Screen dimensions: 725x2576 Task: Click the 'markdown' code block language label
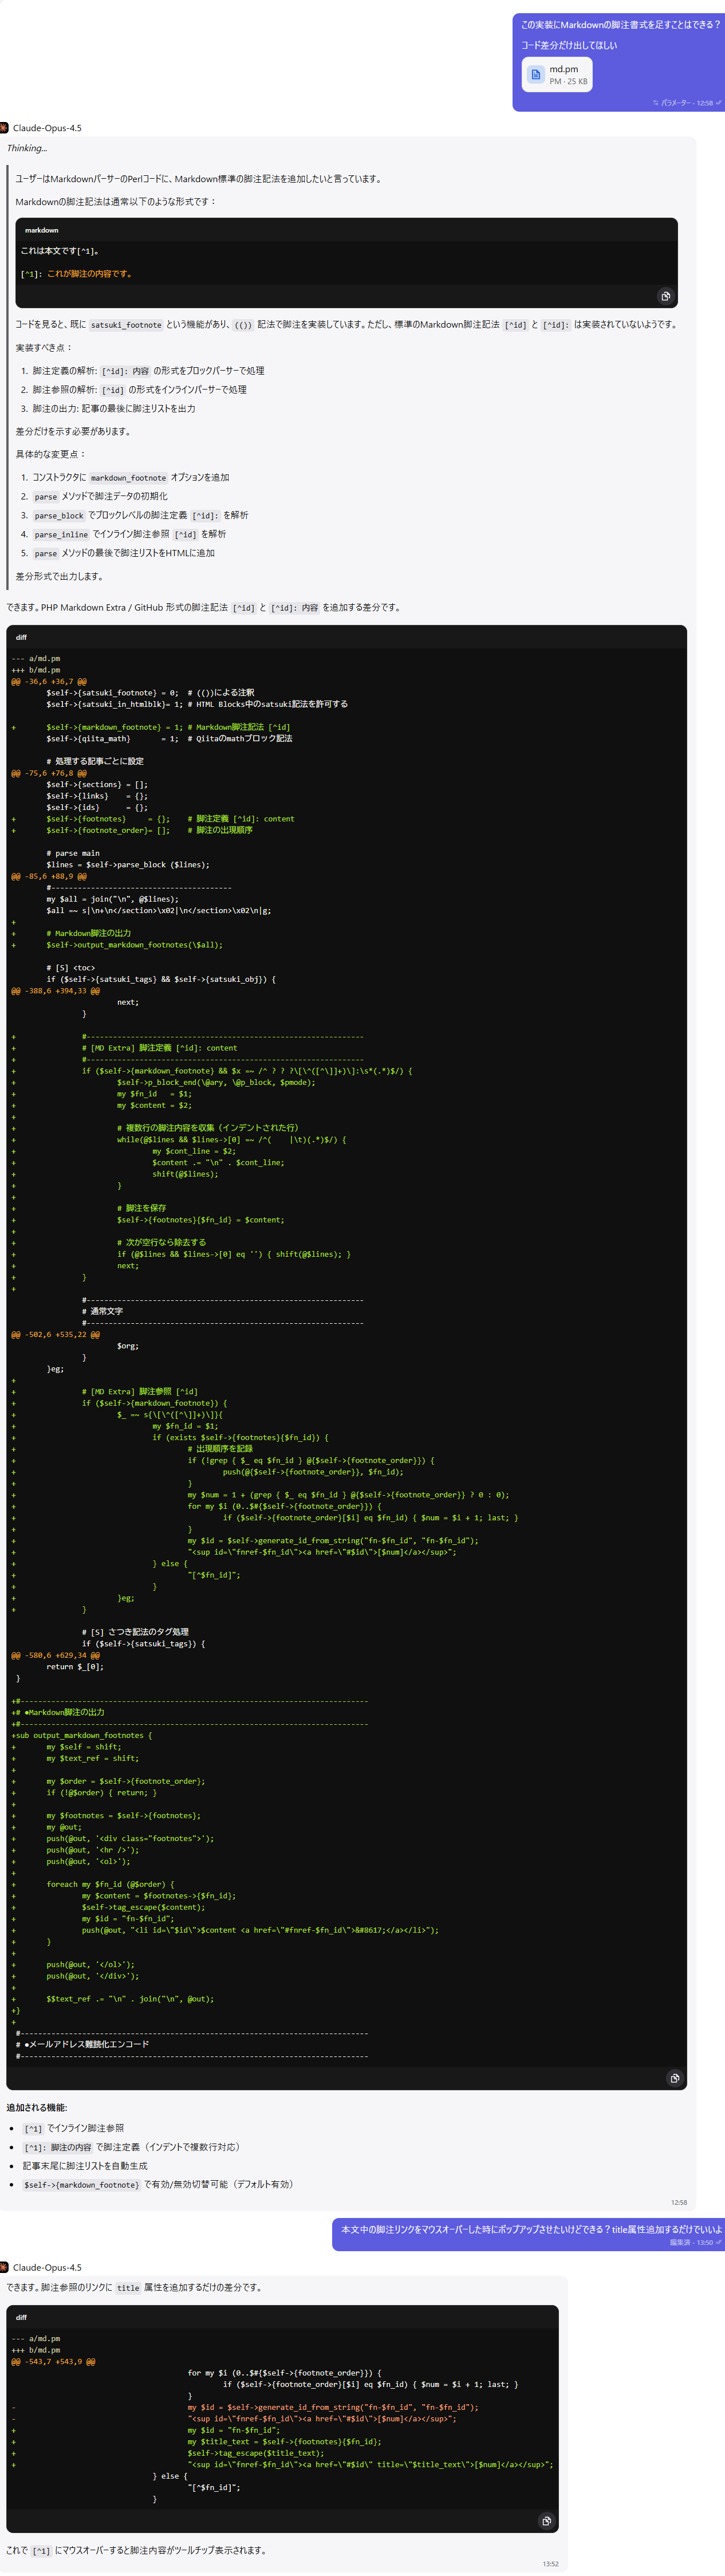point(42,230)
